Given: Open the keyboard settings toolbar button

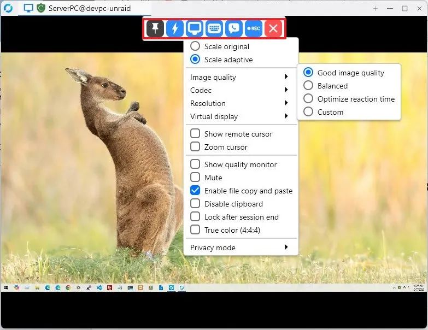Looking at the screenshot, I should [x=214, y=28].
